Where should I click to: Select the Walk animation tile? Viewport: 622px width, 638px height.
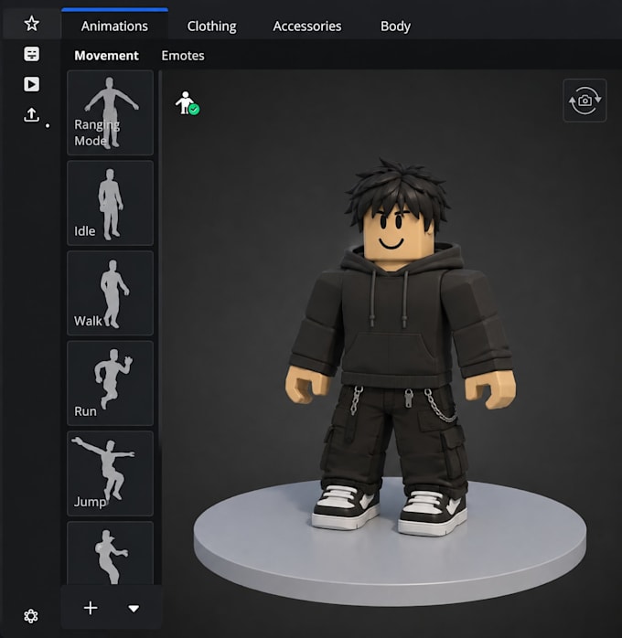pos(110,293)
